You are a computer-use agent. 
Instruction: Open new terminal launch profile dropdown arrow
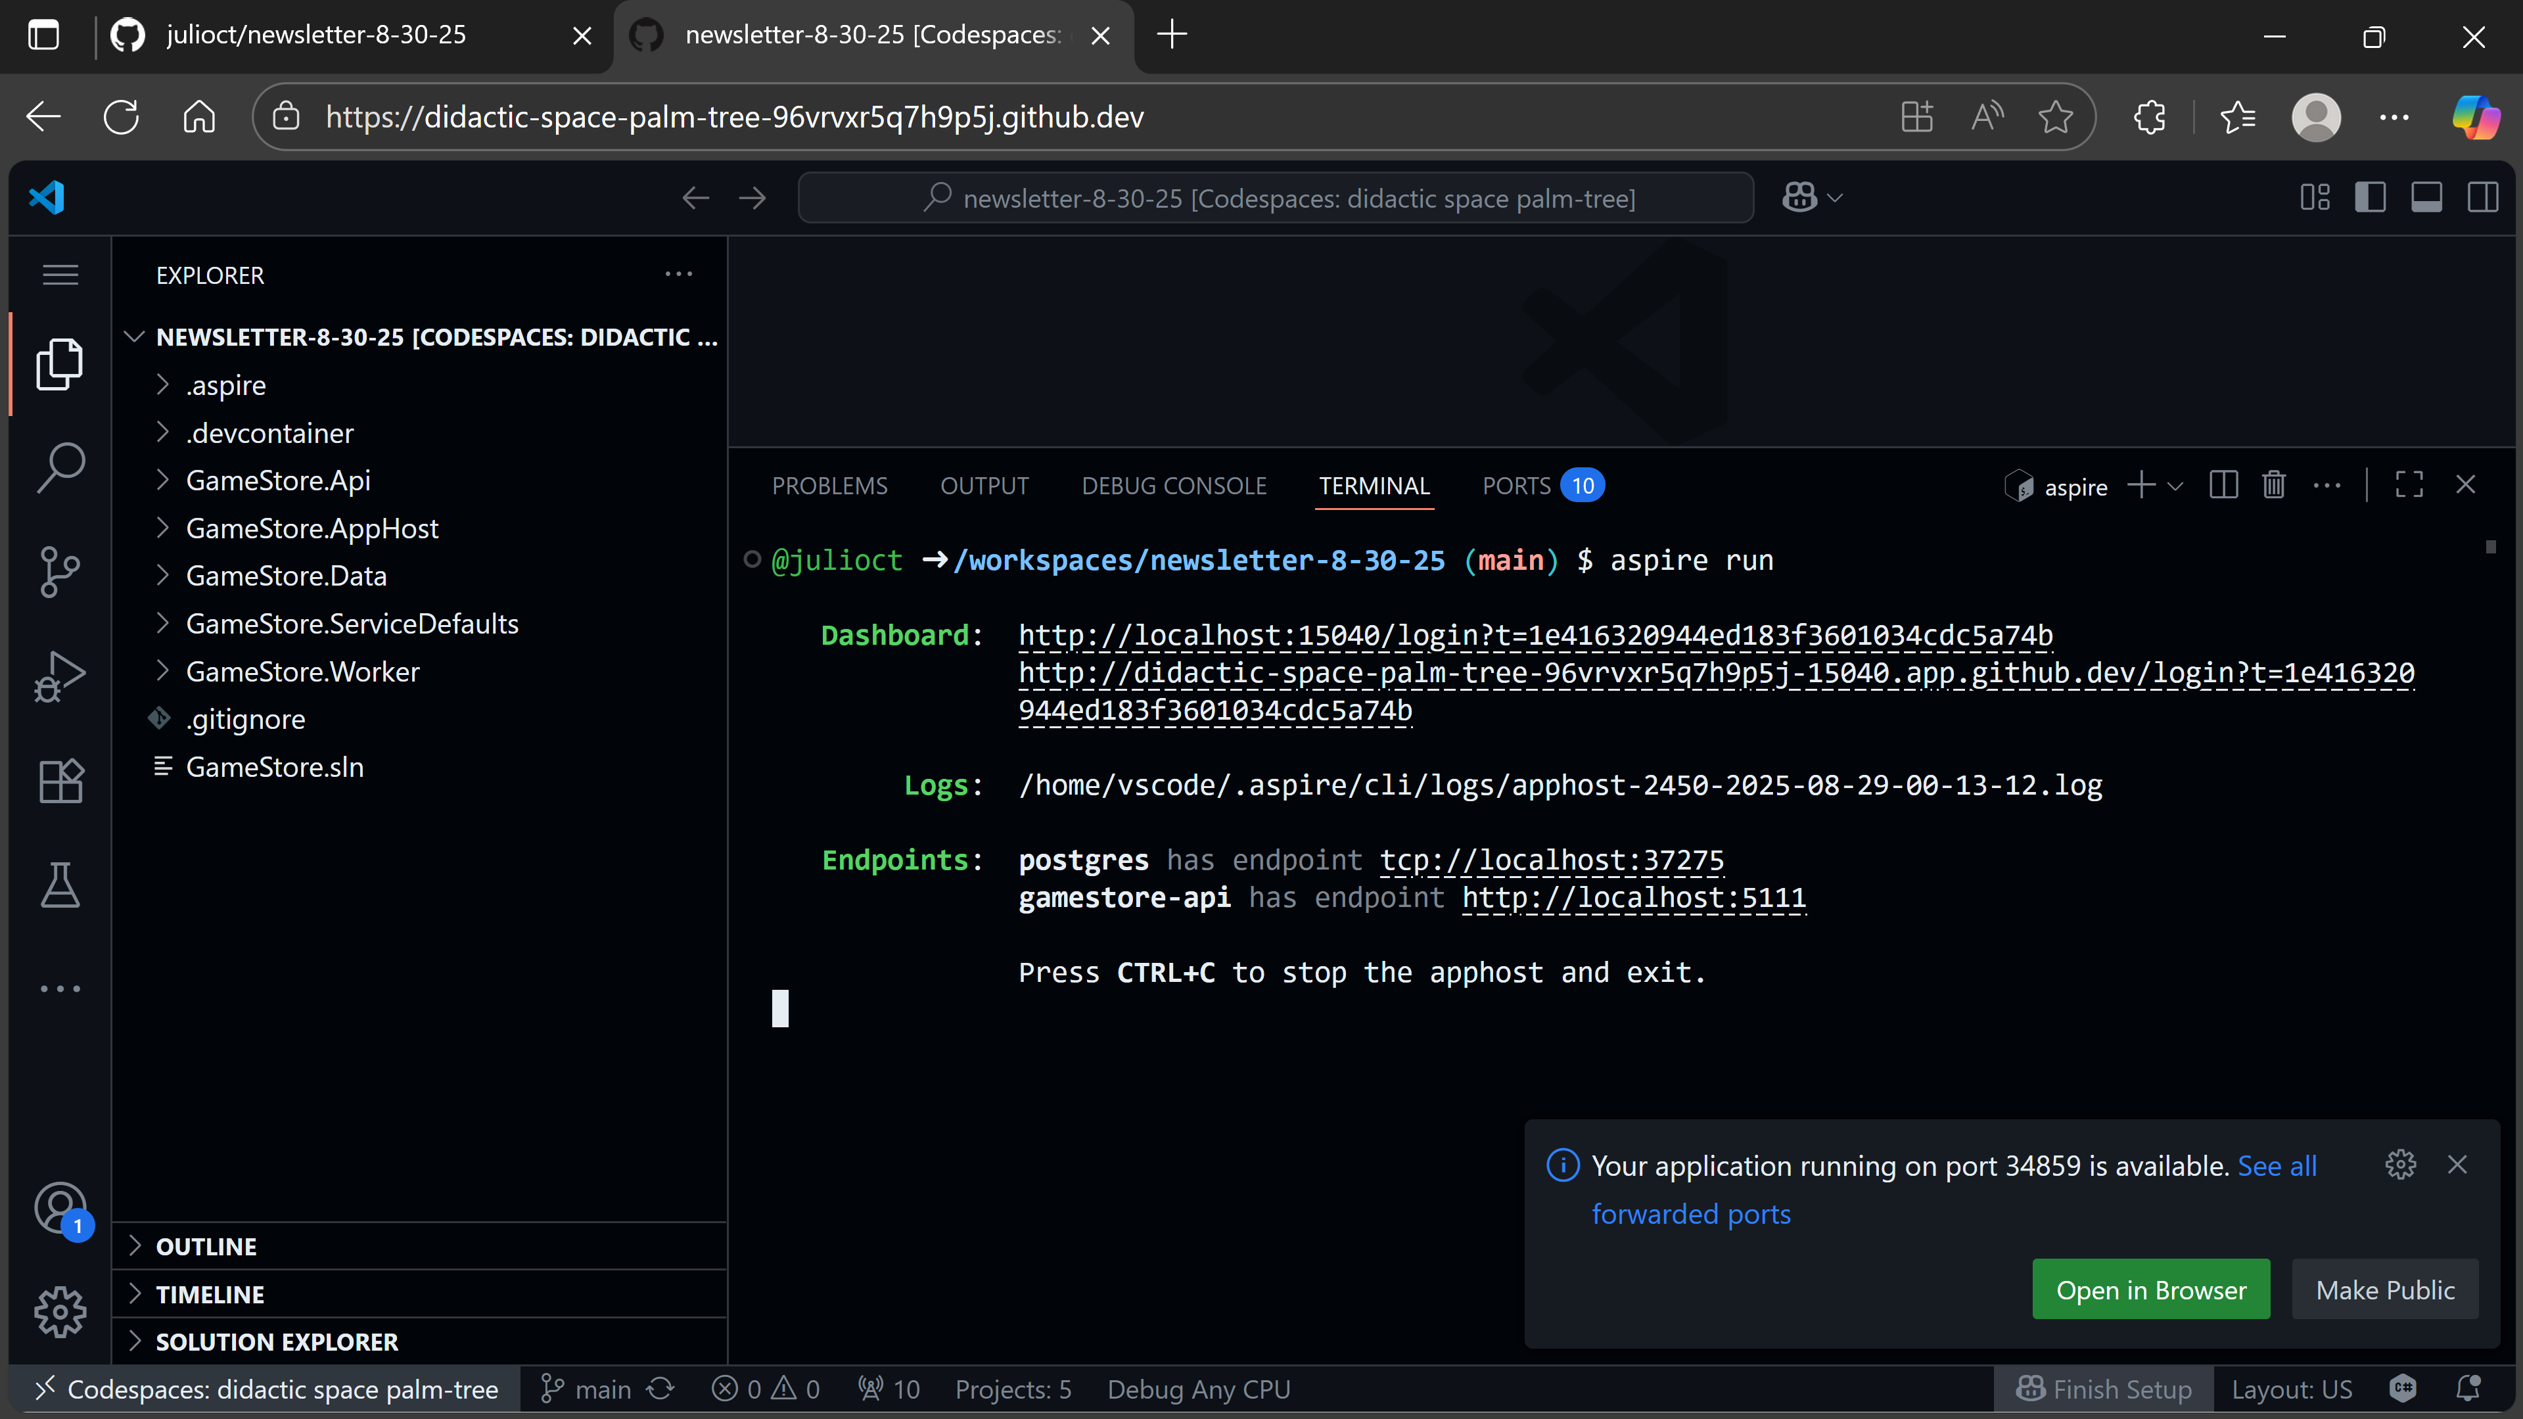point(2175,486)
